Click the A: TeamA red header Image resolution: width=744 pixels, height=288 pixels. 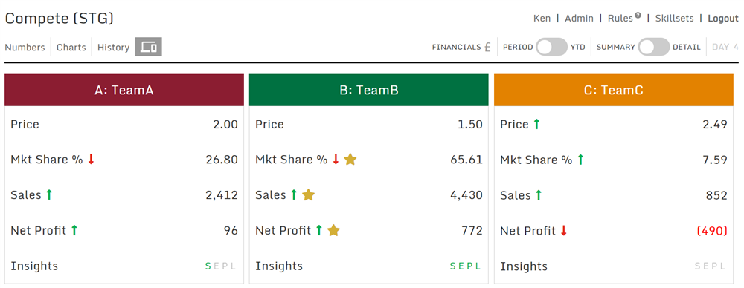point(124,90)
